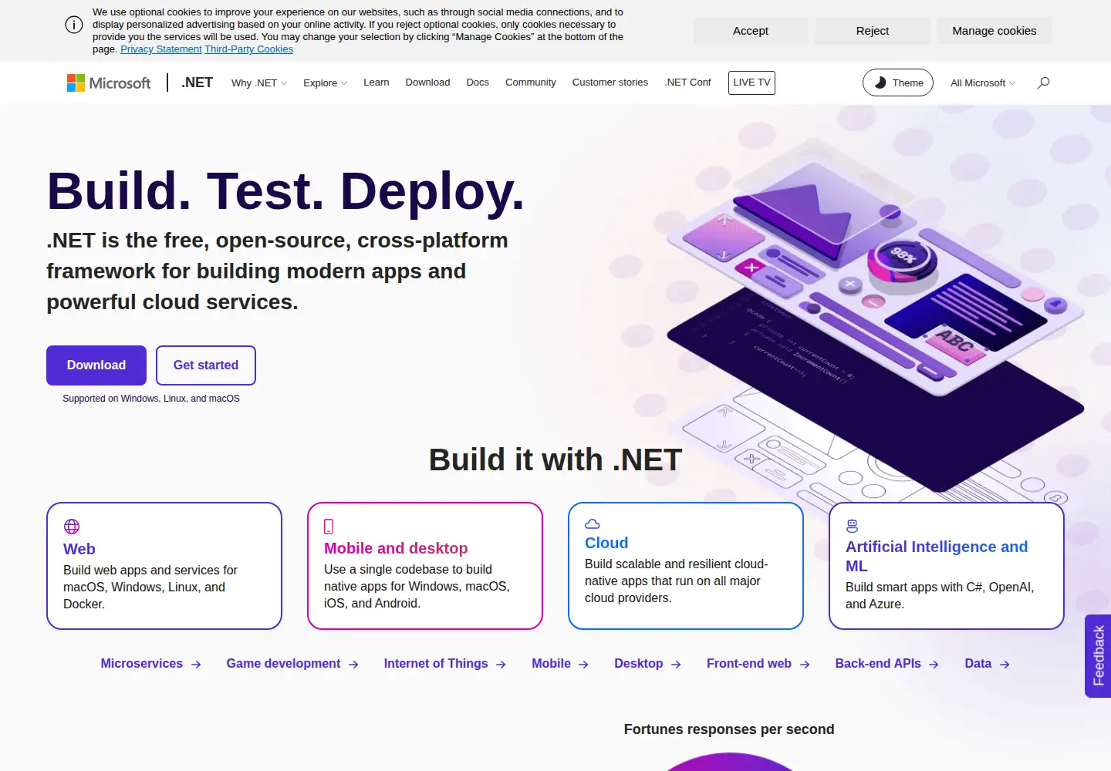The height and width of the screenshot is (771, 1111).
Task: Click the globe icon in Web card
Action: (72, 527)
